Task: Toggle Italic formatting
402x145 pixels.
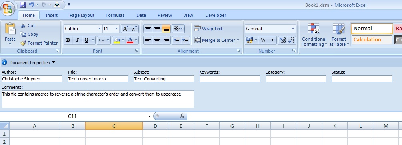Action: pos(77,40)
